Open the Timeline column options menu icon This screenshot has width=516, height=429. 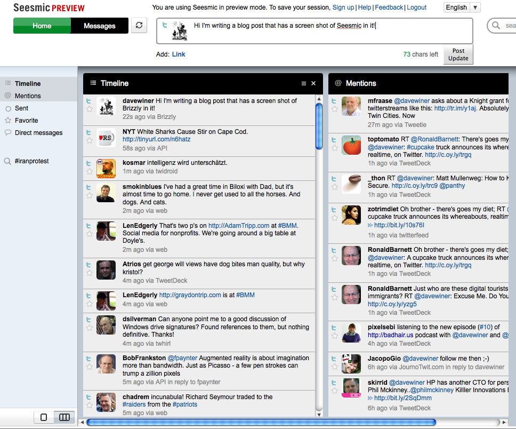click(304, 83)
